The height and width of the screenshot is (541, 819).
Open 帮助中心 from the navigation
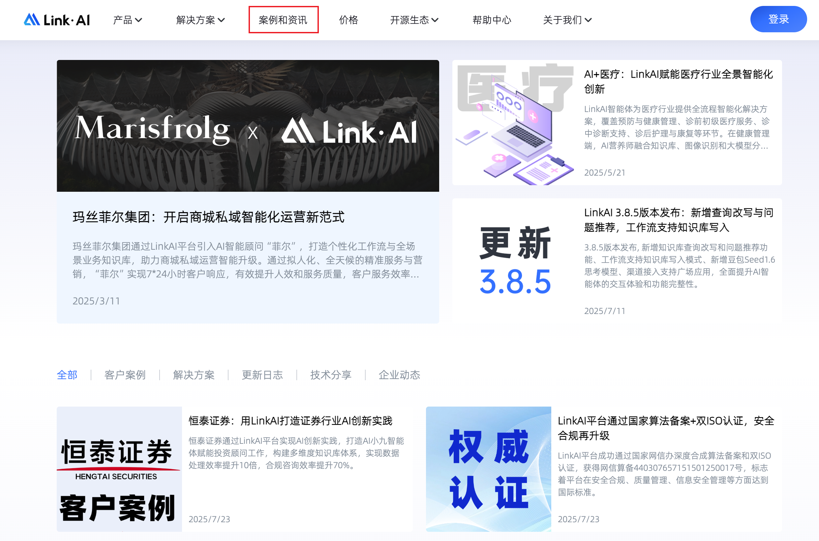point(492,20)
